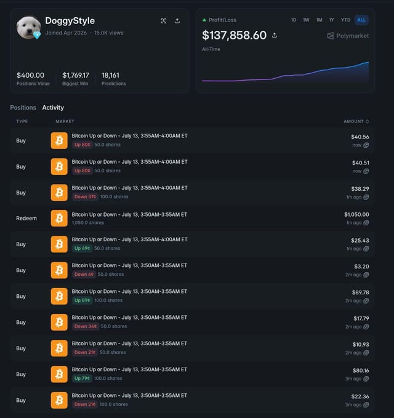The image size is (394, 418).
Task: Open the link icon on the $89.78 row
Action: click(366, 300)
